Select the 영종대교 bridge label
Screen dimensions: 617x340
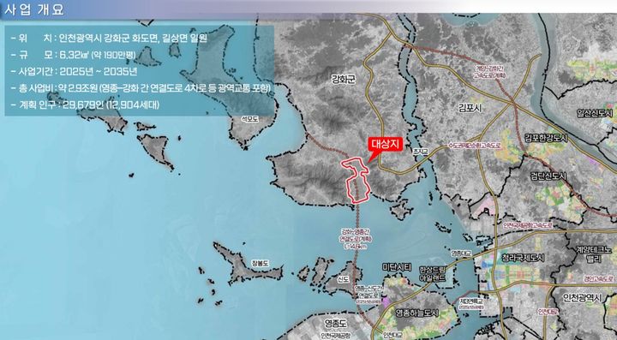point(461,254)
